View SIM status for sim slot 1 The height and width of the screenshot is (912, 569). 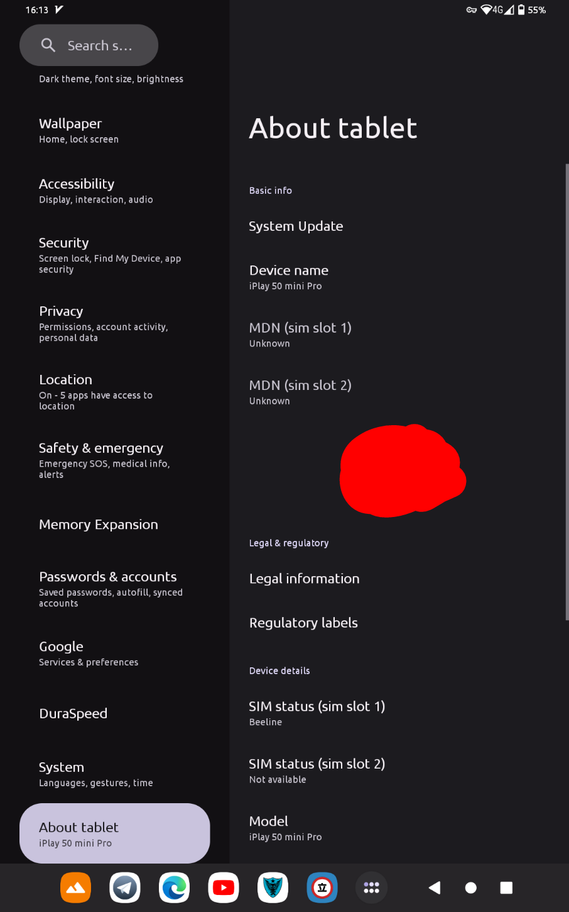[x=399, y=713]
